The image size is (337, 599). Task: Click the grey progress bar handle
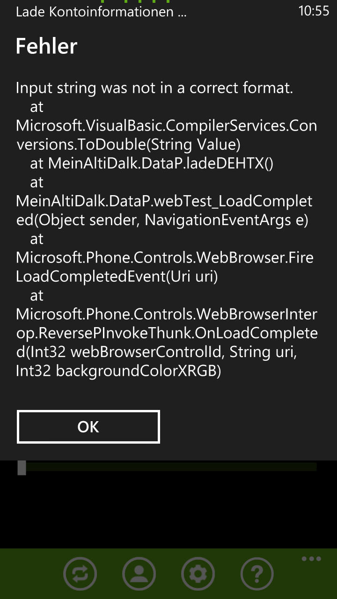22,468
